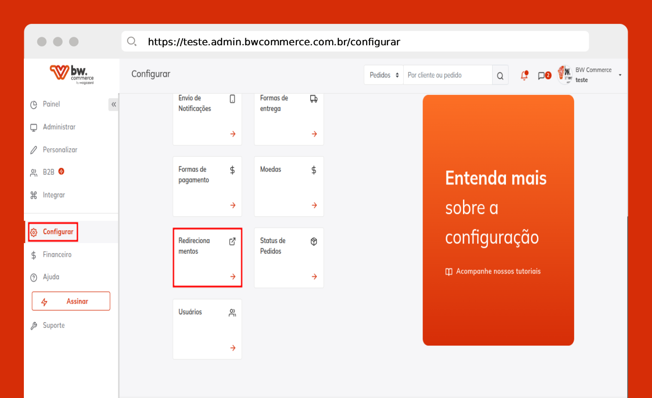Click the Redirecionamentos external link icon
Viewport: 652px width, 398px height.
(x=232, y=241)
